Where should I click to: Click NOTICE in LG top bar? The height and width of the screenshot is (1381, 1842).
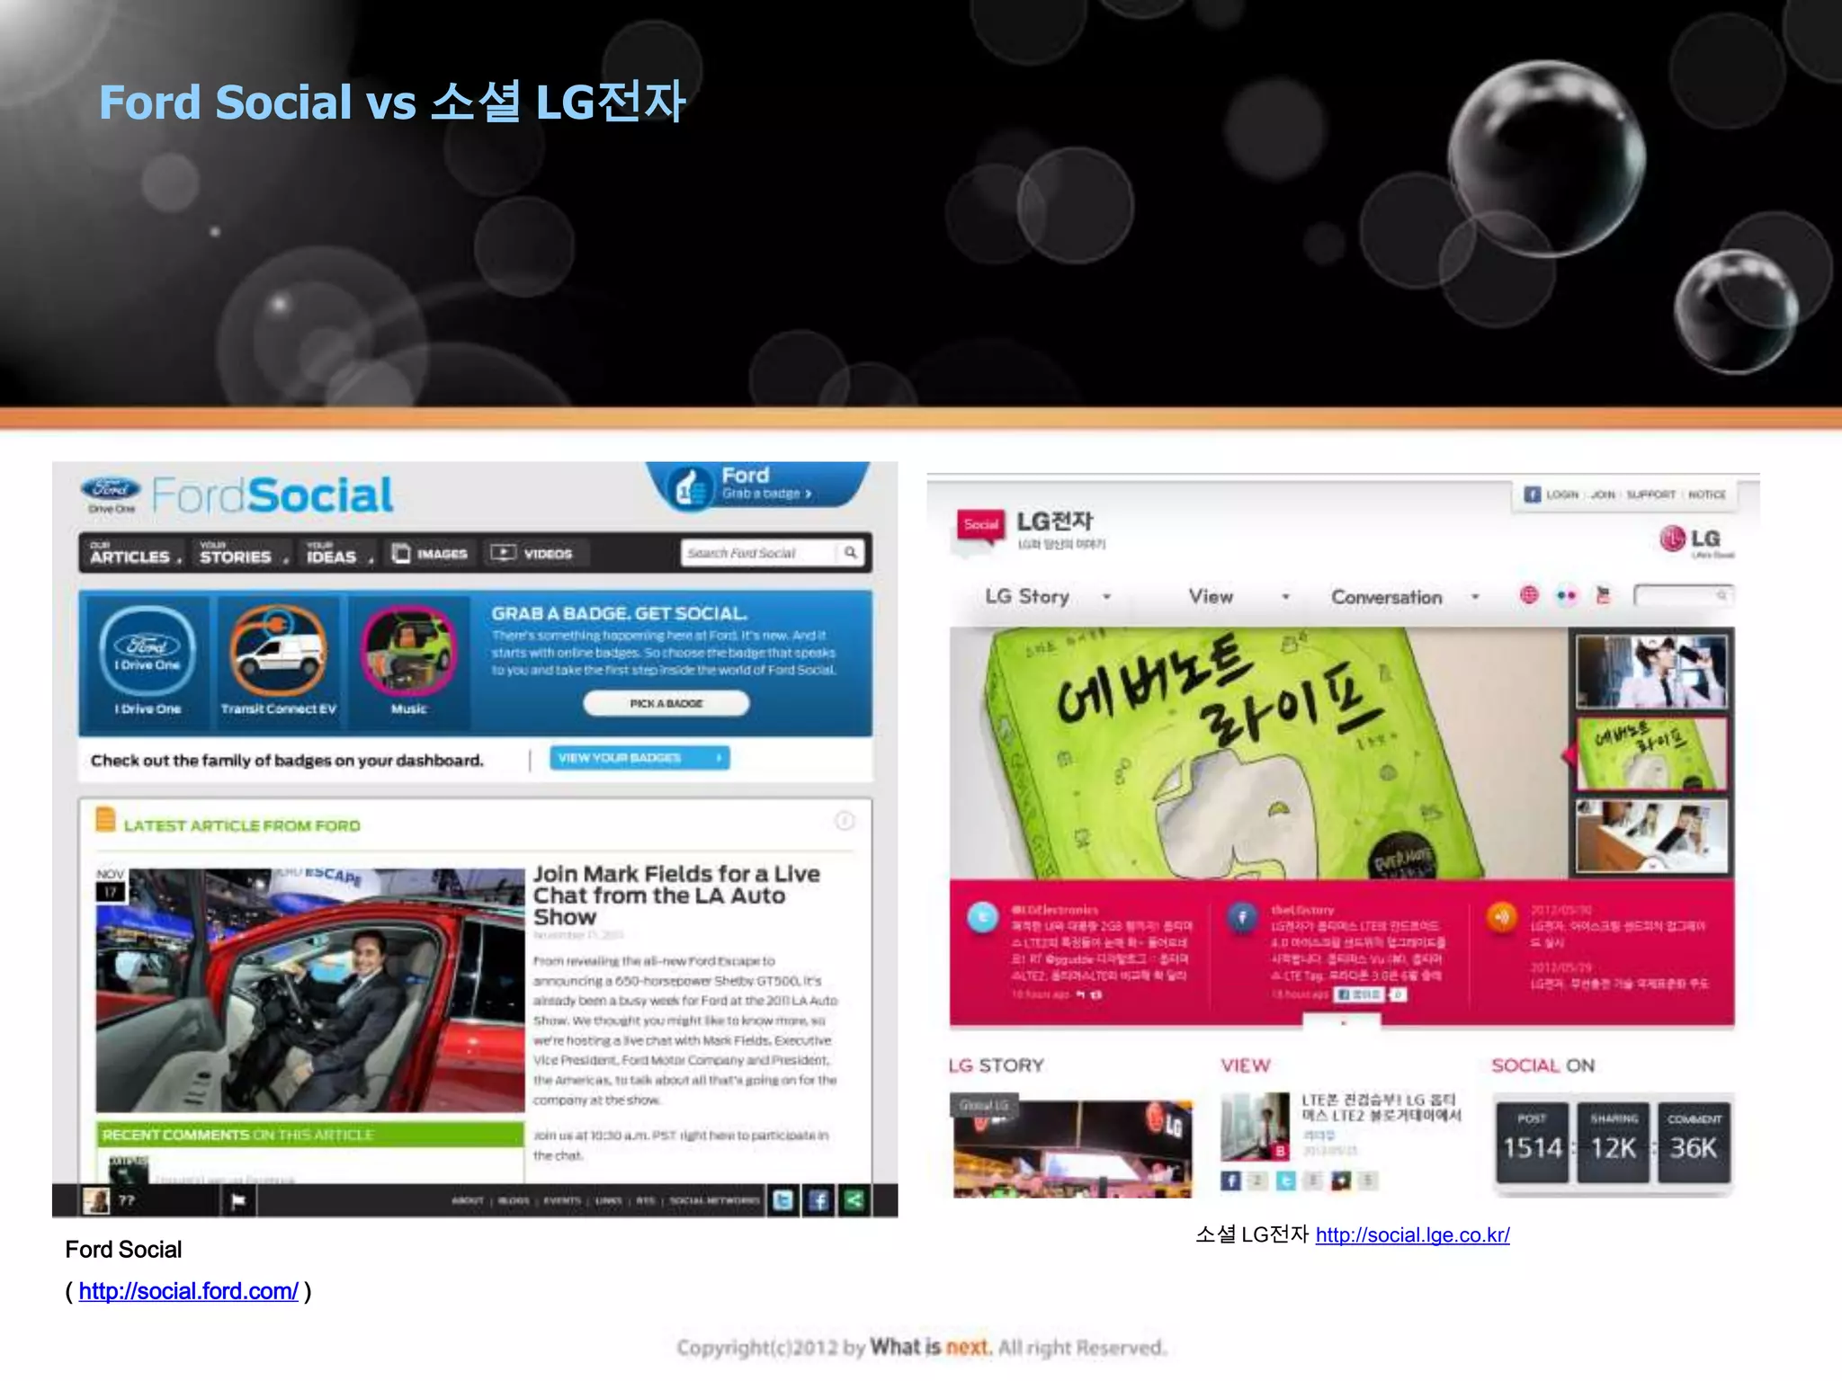pos(1707,494)
